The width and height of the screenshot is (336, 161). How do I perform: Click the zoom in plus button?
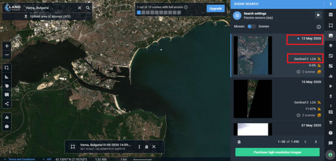(7, 46)
